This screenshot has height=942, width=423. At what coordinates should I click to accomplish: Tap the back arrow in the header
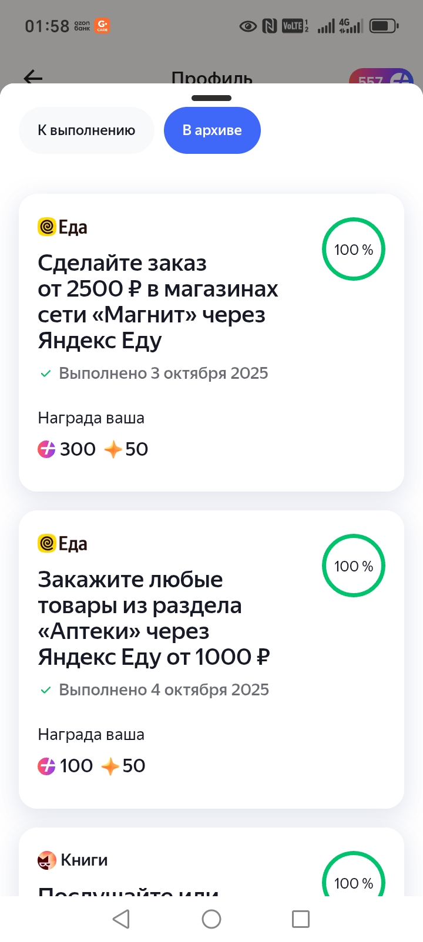(33, 77)
